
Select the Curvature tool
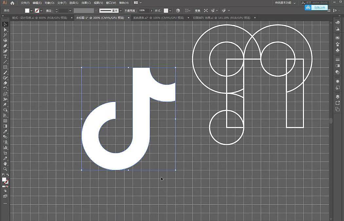5,51
